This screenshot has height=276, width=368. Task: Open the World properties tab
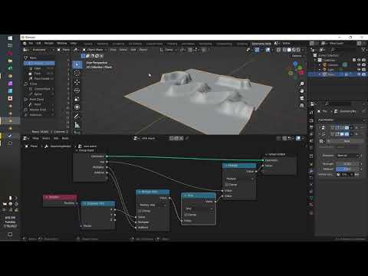311,148
